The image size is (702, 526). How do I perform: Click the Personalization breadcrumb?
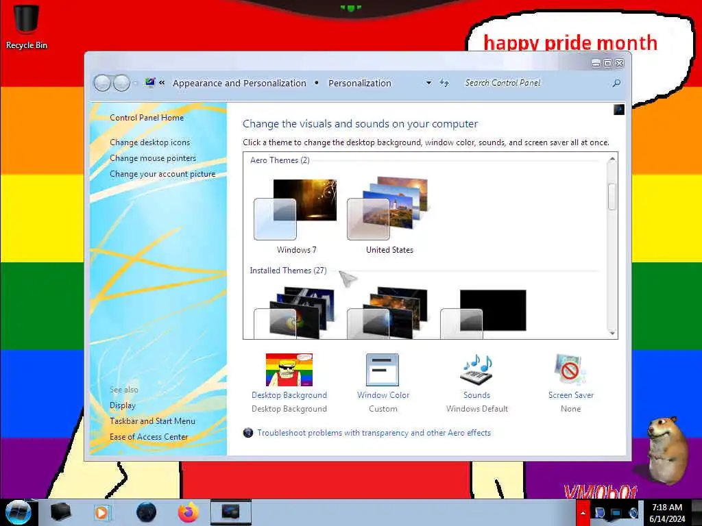tap(359, 83)
